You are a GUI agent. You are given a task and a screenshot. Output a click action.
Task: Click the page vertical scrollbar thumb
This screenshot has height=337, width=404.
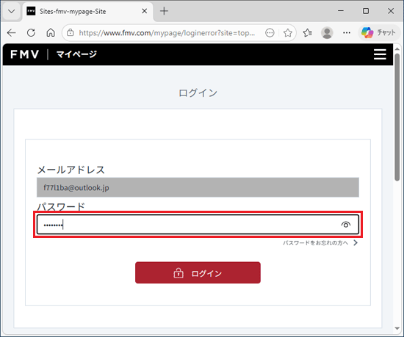[x=397, y=117]
